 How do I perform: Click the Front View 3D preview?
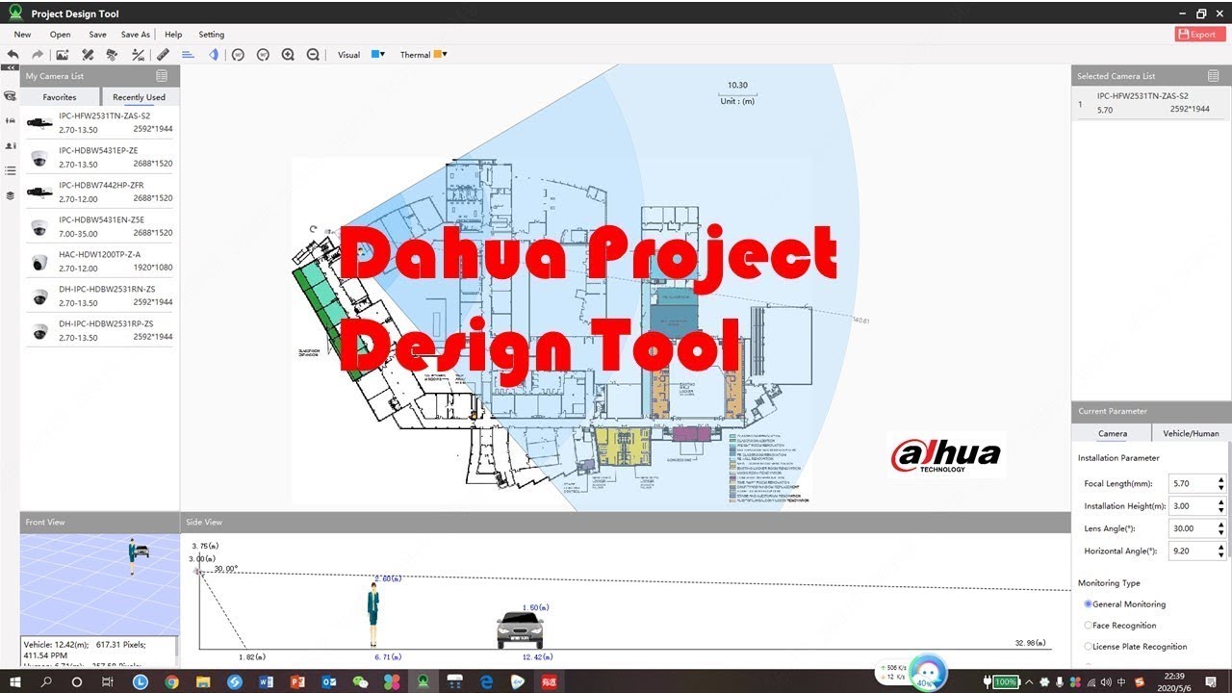point(99,583)
